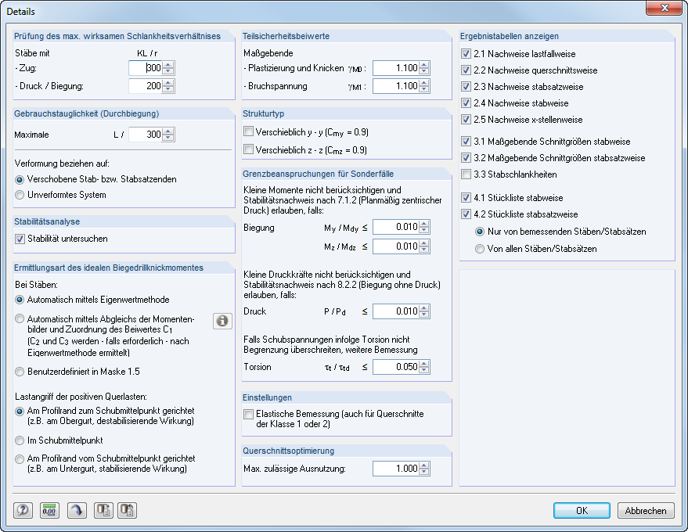The image size is (688, 532).
Task: Focus the Mz/Mdz limit field
Action: [x=396, y=246]
